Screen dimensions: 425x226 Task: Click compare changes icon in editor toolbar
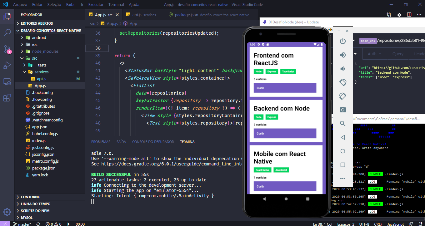pyautogui.click(x=389, y=15)
